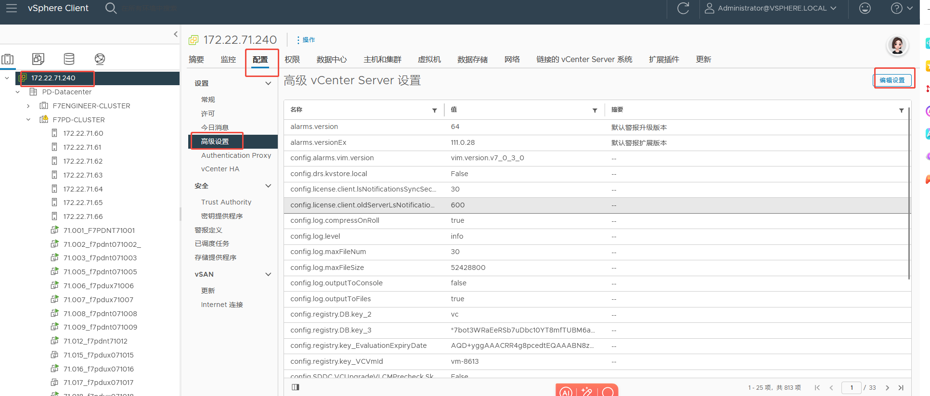Select host 172.22.71.60

pos(83,133)
